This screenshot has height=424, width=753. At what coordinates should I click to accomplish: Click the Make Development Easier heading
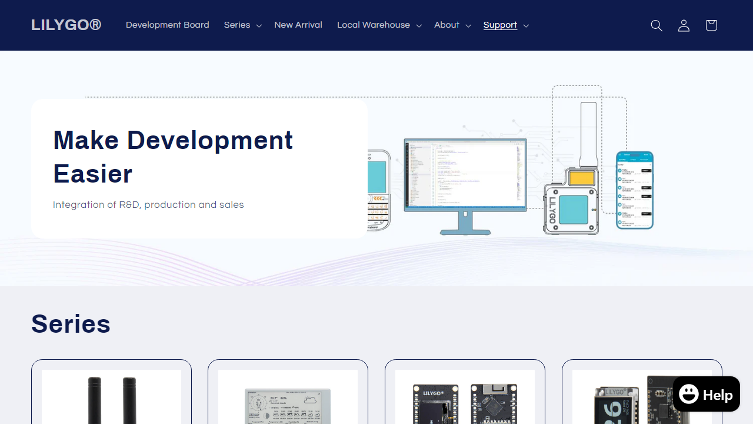click(173, 157)
